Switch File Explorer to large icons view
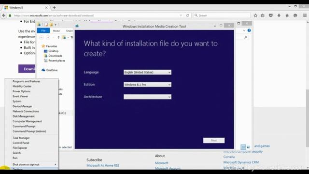Viewport: 309px width, 174px height. tap(248, 147)
